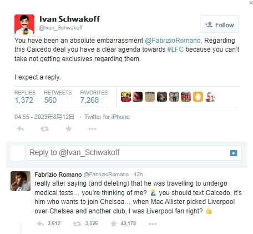Click the reply arrow under Ivan's tweet
Screen dimensions: 253x234
tap(21, 128)
